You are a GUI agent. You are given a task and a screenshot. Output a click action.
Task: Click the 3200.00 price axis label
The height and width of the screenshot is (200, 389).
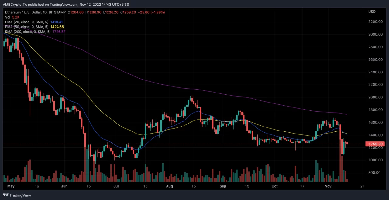[x=375, y=22]
